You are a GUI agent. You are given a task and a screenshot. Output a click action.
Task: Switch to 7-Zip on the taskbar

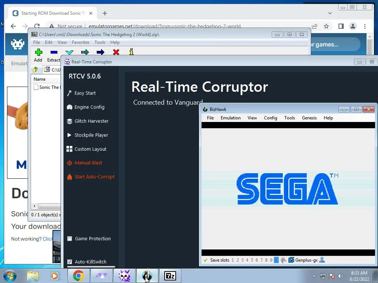point(170,276)
